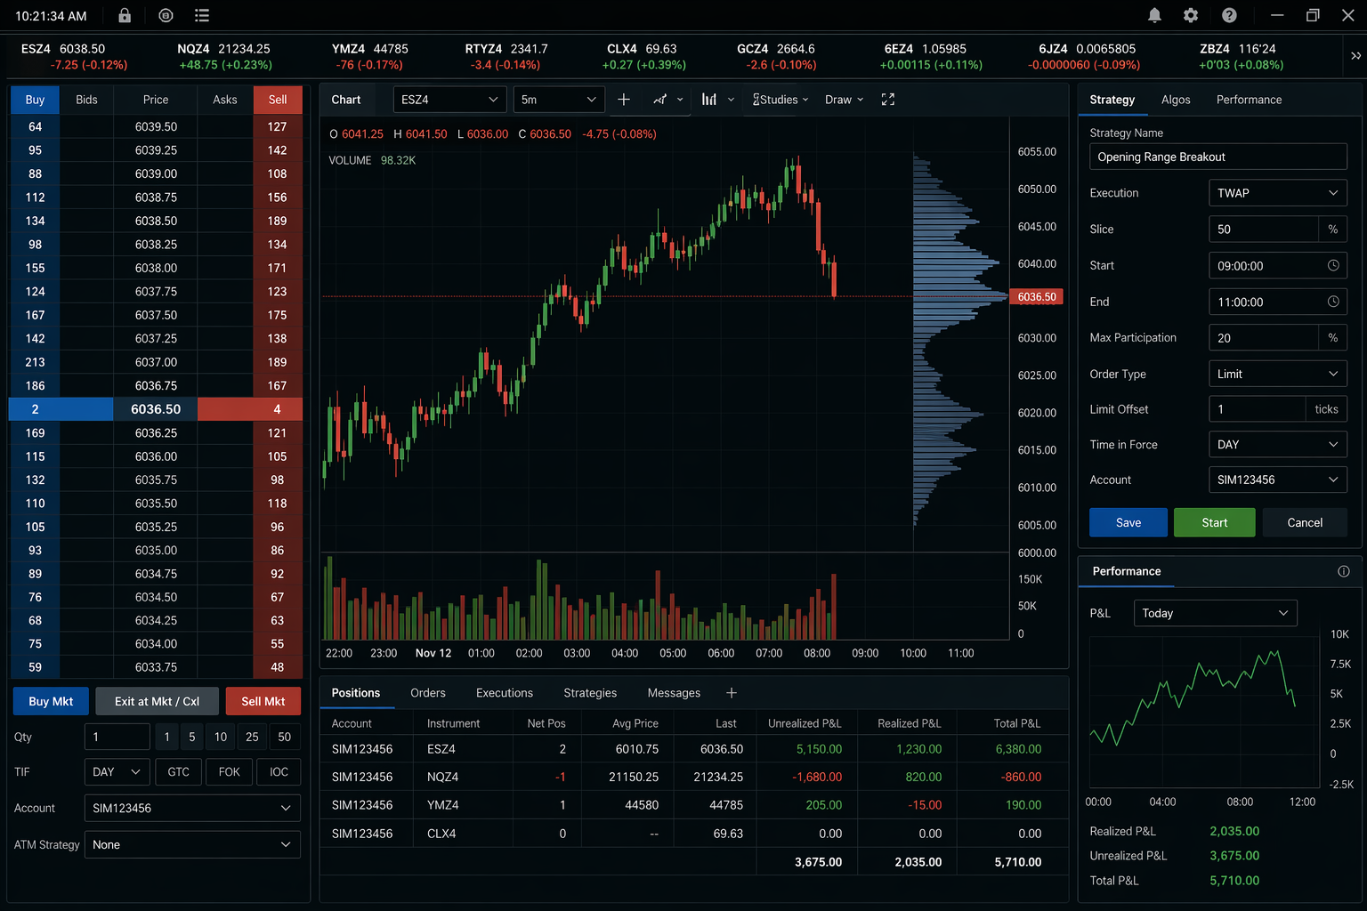1367x911 pixels.
Task: Expand the ATM Strategy dropdown
Action: [x=191, y=844]
